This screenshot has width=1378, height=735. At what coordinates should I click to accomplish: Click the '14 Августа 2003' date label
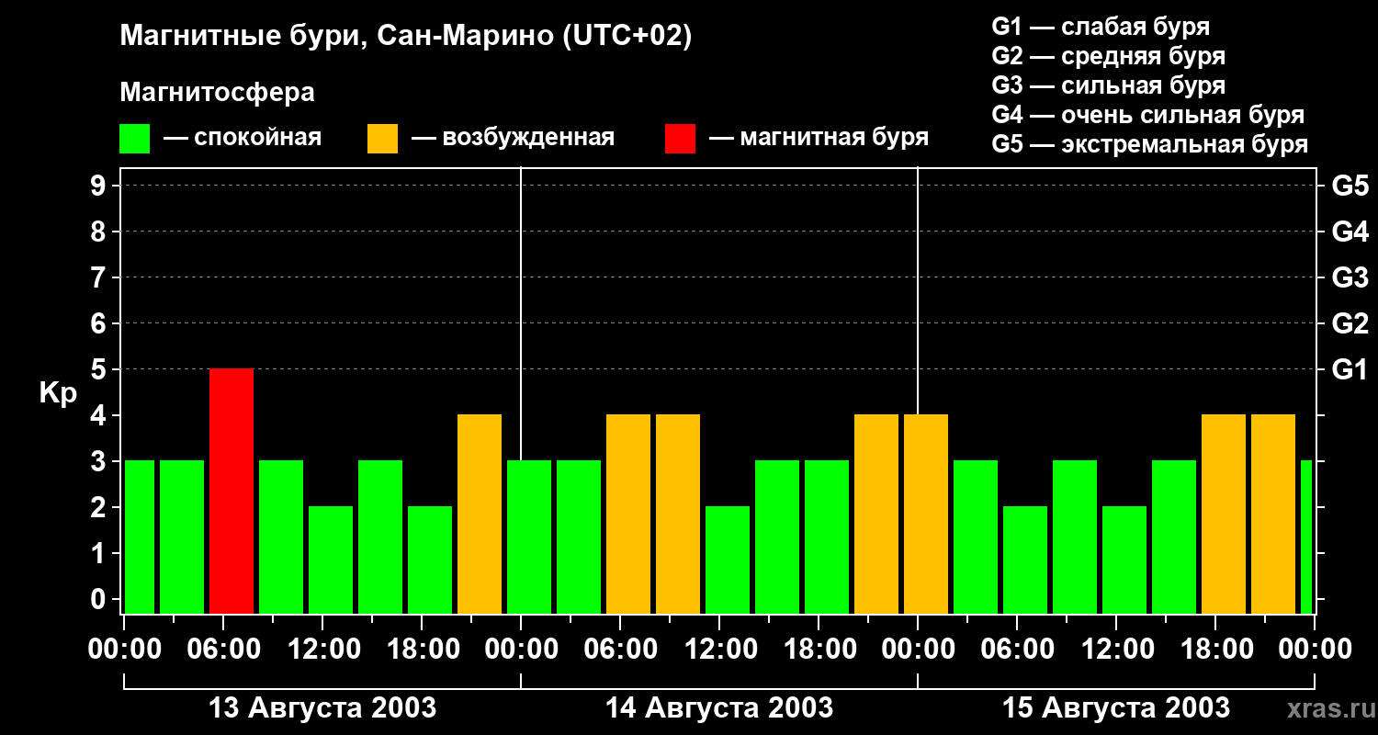[x=719, y=708]
